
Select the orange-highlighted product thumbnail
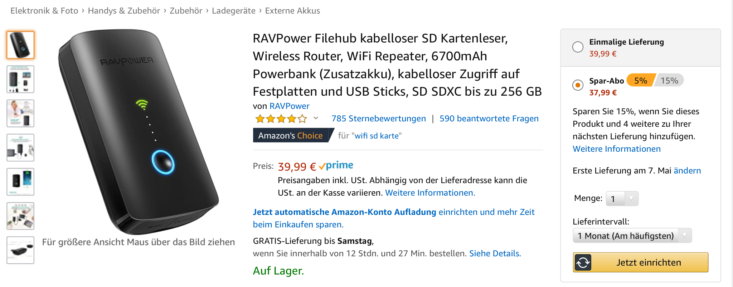[20, 45]
